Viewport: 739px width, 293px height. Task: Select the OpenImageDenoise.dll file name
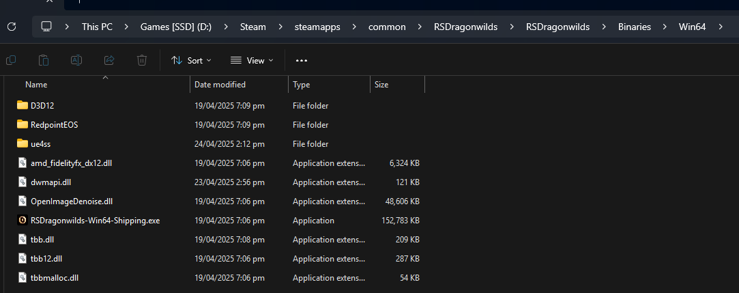72,201
